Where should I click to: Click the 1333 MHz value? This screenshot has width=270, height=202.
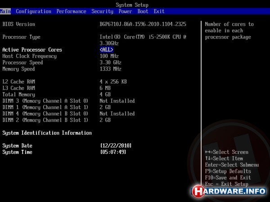pos(110,69)
